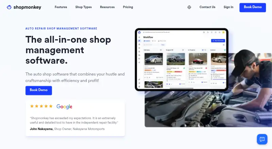Click the 'Shopmonkey has exceeded my expectations' quote
The image size is (272, 149).
point(74,120)
